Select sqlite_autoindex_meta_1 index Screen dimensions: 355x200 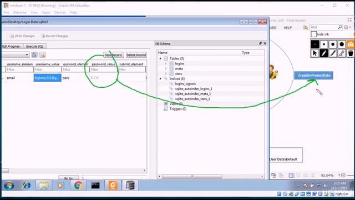(193, 94)
